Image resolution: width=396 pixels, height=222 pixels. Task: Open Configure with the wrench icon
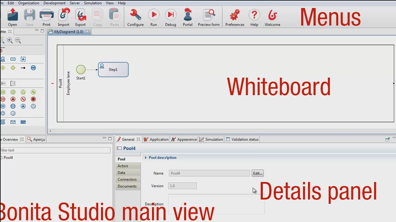135,16
